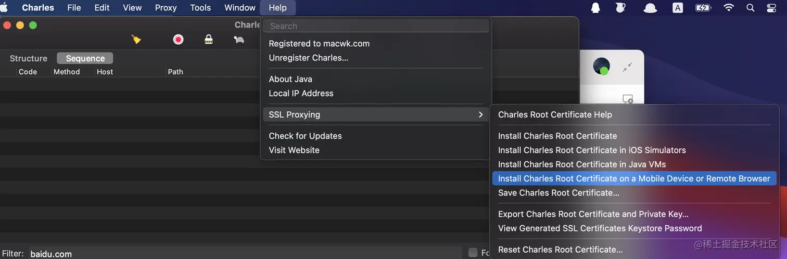
Task: Open the Tools menu
Action: point(200,7)
